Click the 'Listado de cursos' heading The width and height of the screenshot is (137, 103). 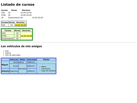point(18,5)
